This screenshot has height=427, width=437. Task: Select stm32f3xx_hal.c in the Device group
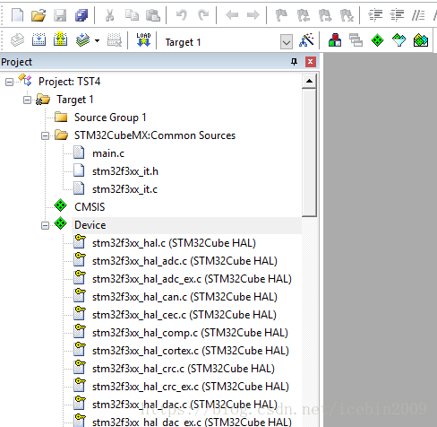point(174,243)
